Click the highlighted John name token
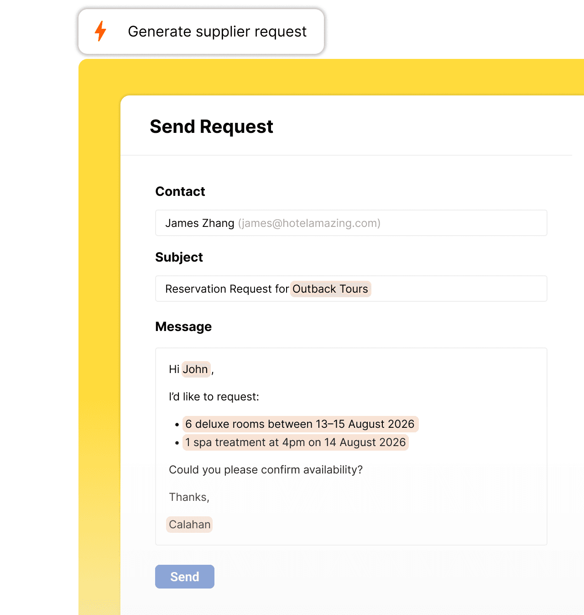 pos(195,369)
